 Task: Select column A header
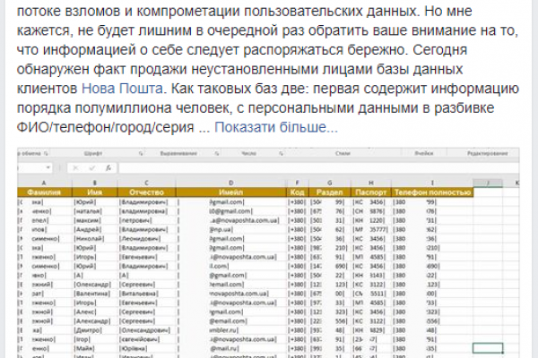pos(44,183)
